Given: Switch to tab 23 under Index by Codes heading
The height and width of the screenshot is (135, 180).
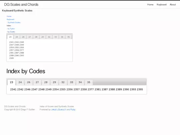Looking at the screenshot, I should [x=11, y=82].
